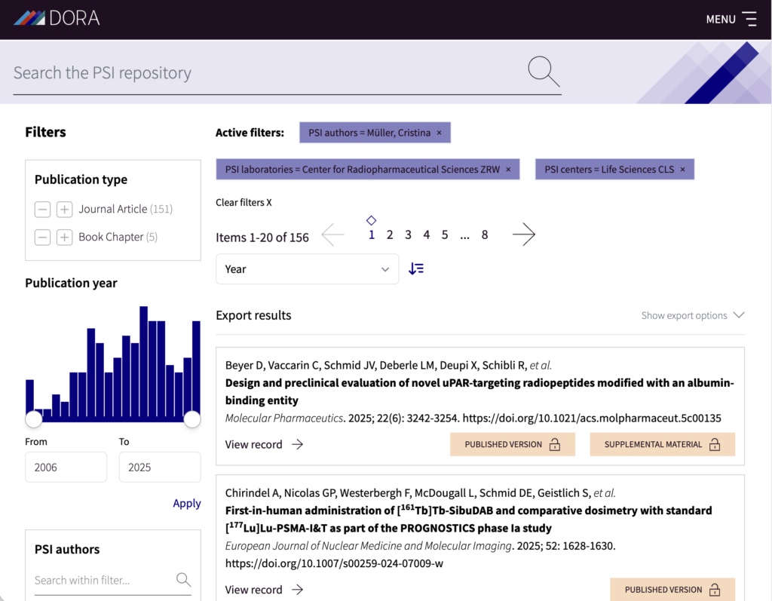The image size is (772, 601).
Task: Click the left publication year slider handle
Action: pos(34,419)
